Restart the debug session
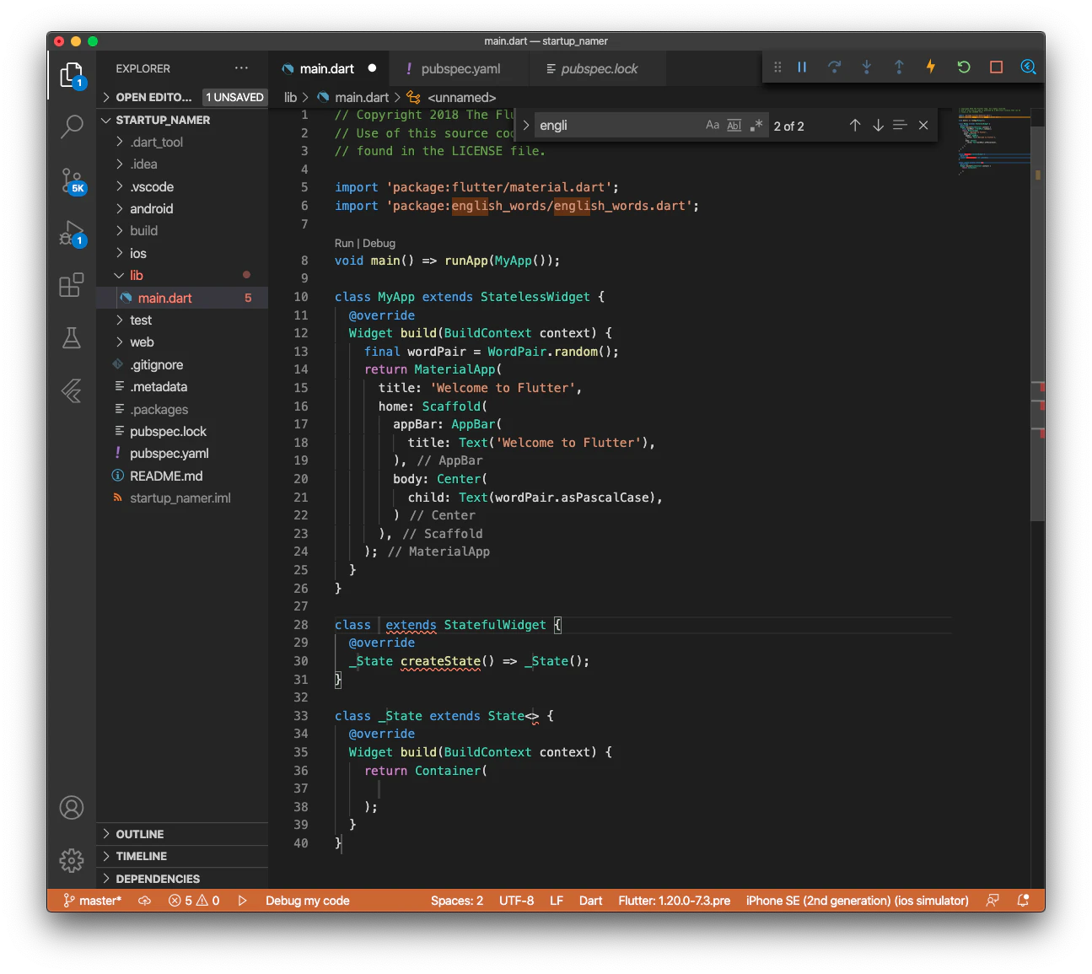The height and width of the screenshot is (974, 1092). tap(964, 67)
